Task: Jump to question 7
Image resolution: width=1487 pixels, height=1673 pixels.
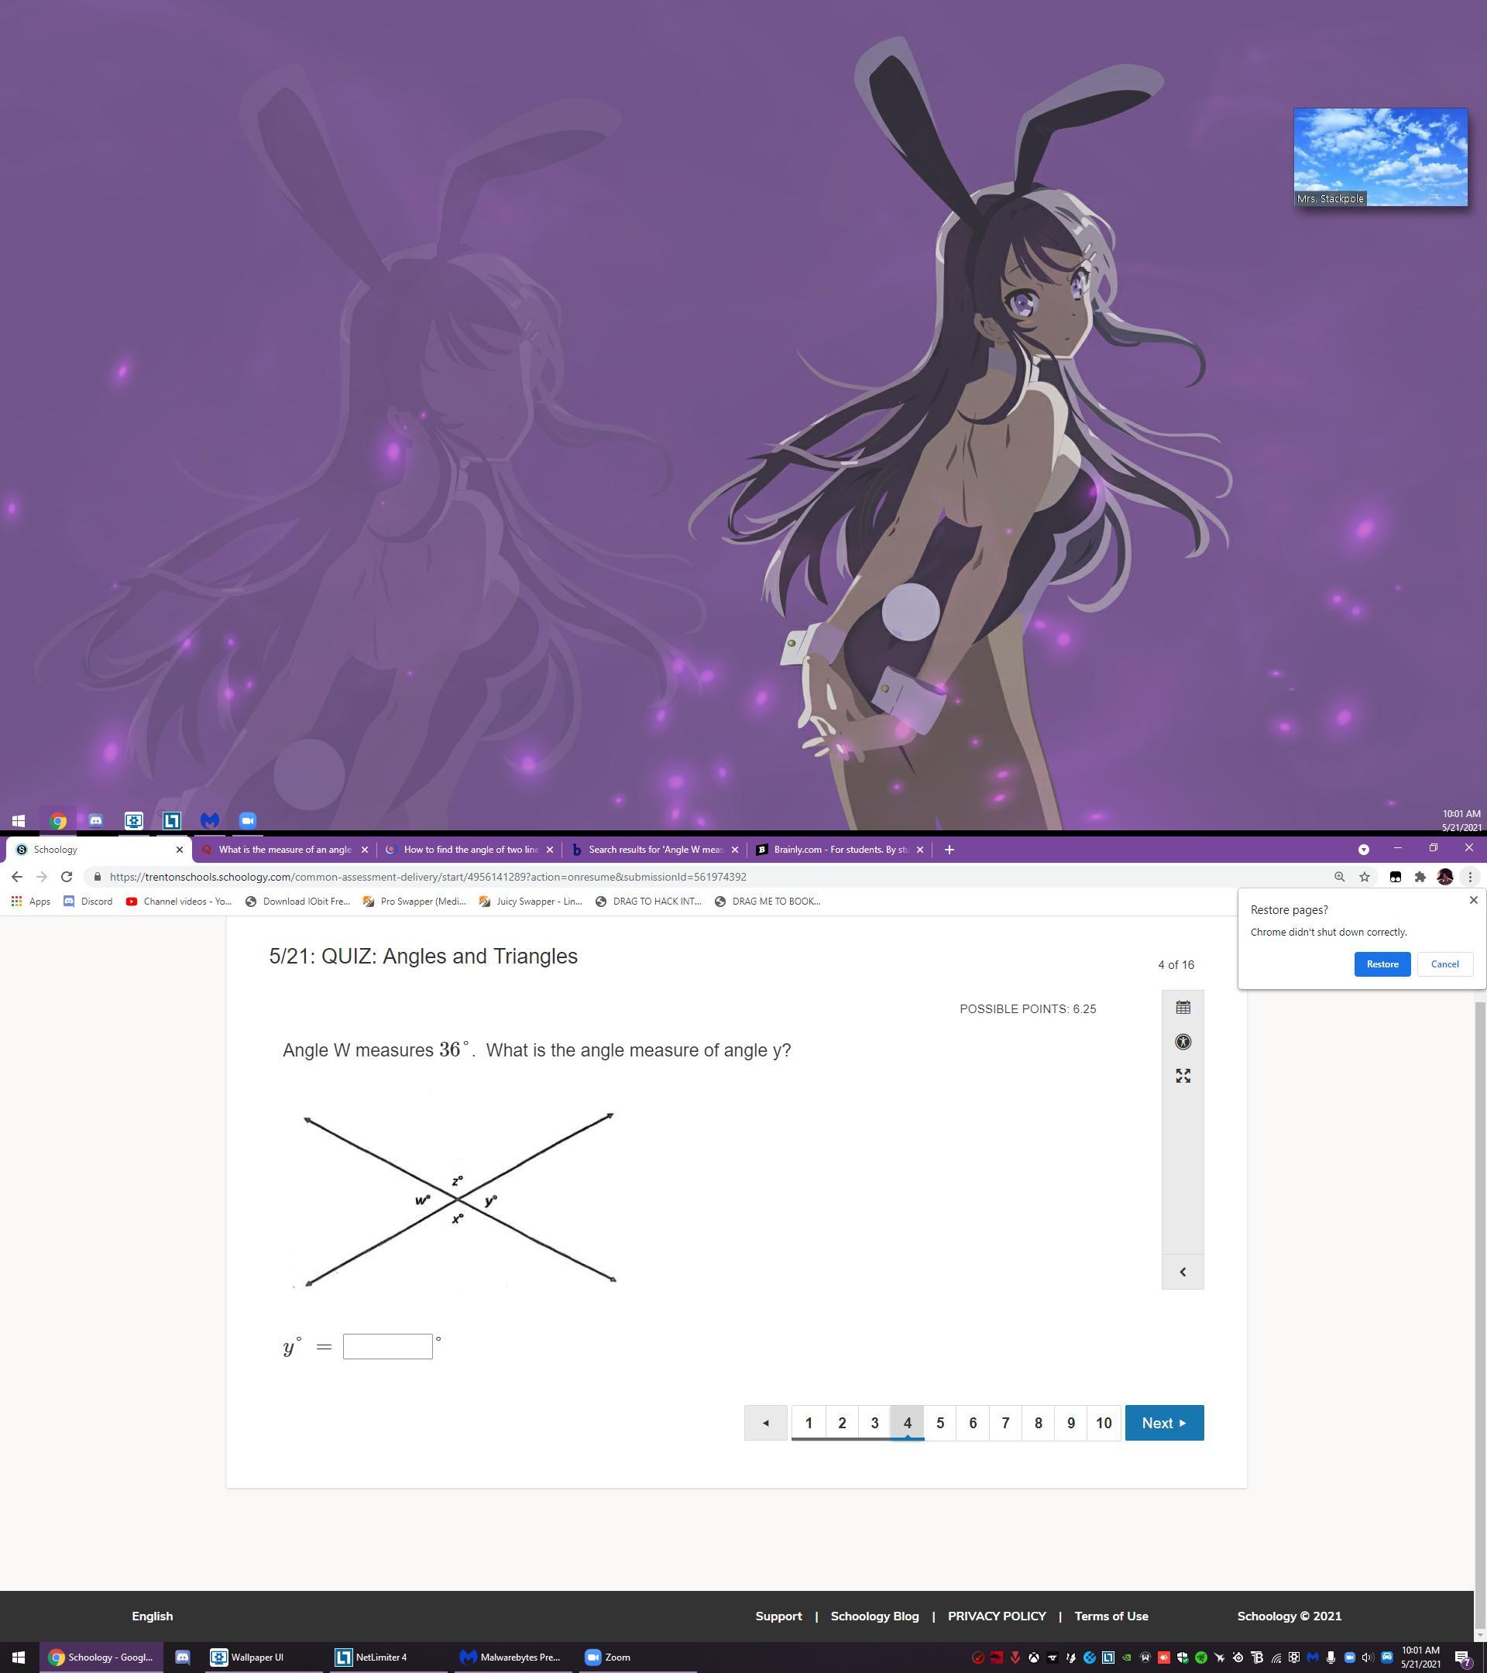Action: (x=1005, y=1423)
